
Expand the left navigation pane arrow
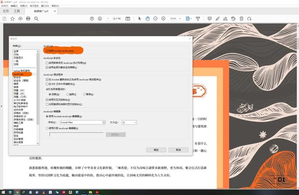(2, 106)
